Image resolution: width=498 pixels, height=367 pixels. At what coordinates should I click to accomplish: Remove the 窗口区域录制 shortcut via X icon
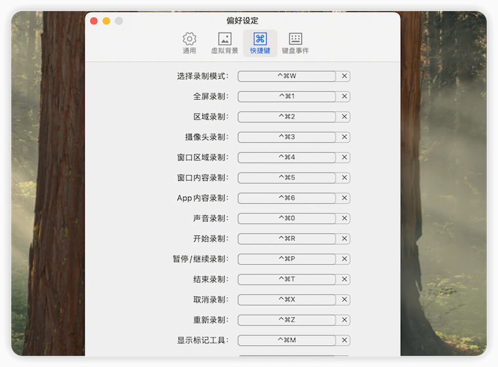pyautogui.click(x=345, y=157)
